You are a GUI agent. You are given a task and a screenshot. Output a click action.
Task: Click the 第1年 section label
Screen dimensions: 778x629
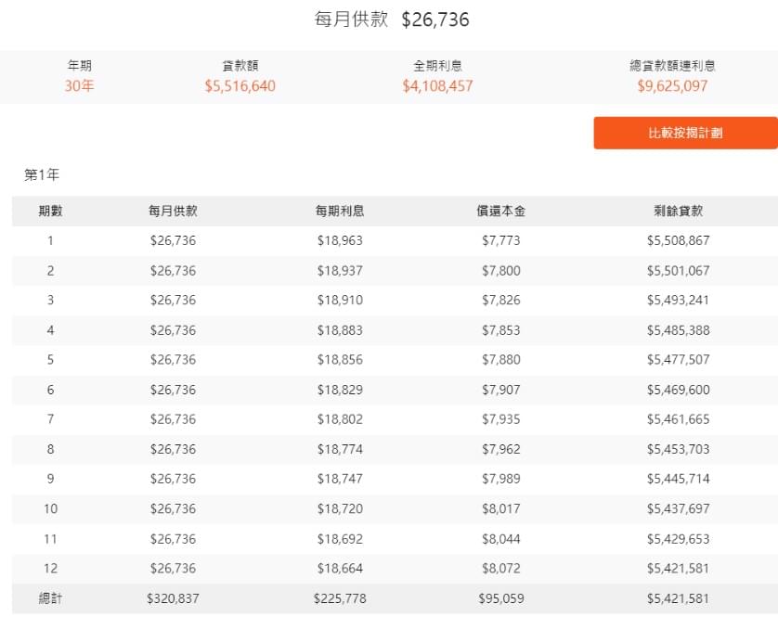42,174
